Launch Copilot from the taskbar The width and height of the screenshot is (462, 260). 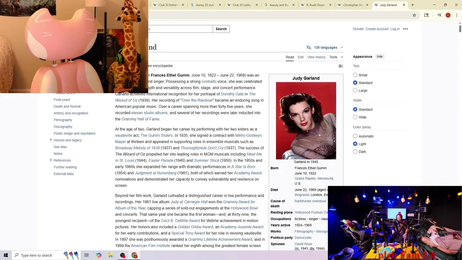pos(99,255)
